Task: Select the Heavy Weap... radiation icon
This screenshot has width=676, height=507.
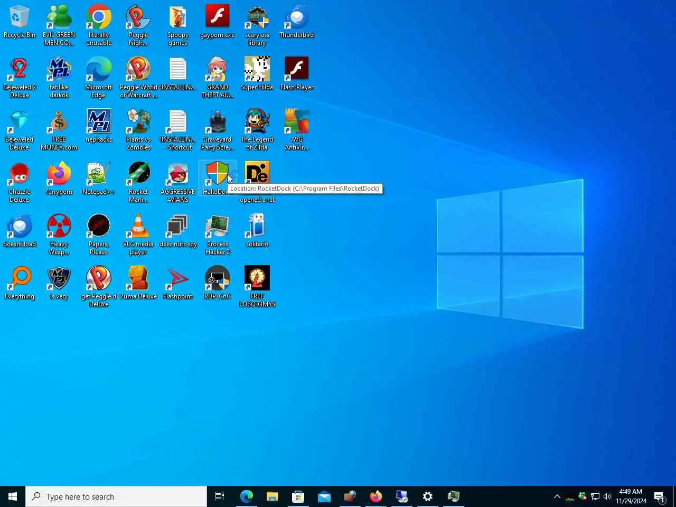Action: [x=59, y=234]
